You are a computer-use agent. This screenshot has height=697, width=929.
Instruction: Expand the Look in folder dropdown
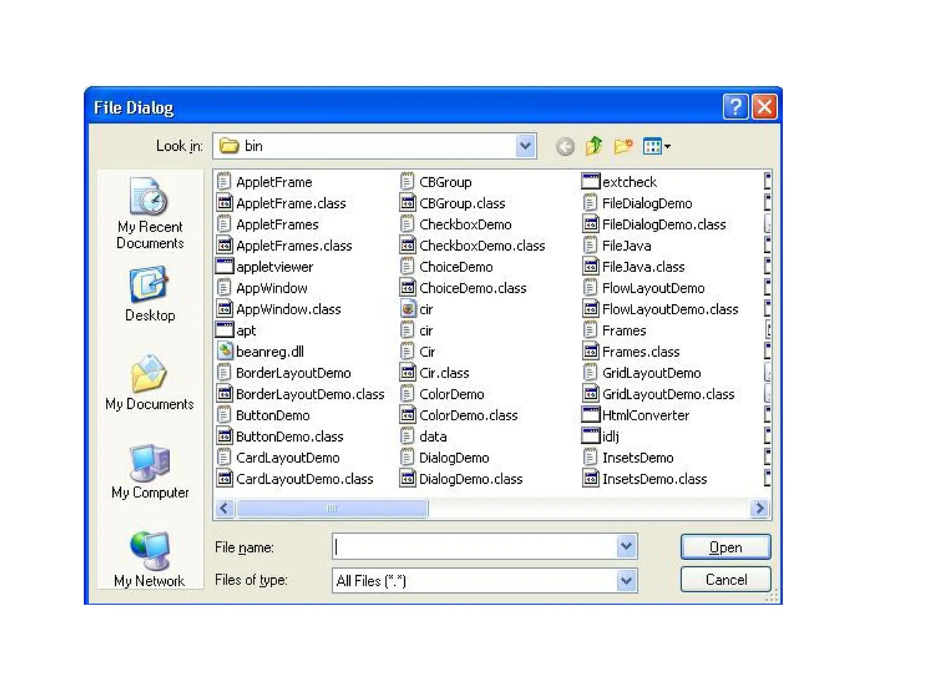pos(525,146)
